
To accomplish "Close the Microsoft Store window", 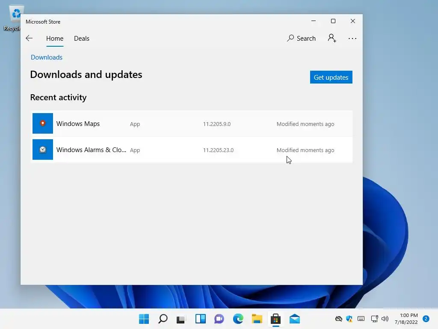I will [x=353, y=21].
